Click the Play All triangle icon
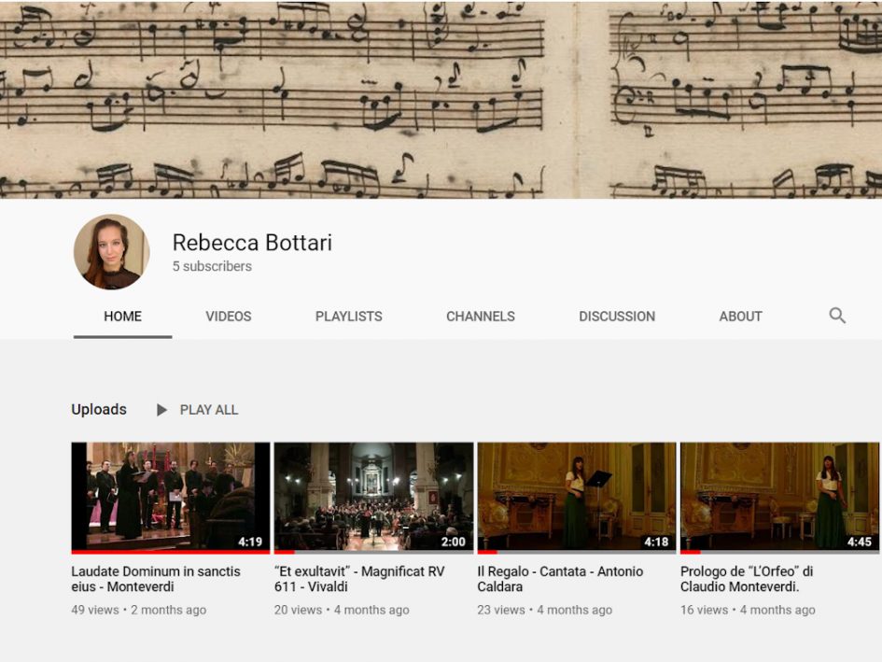Viewport: 882px width, 662px height. tap(161, 410)
